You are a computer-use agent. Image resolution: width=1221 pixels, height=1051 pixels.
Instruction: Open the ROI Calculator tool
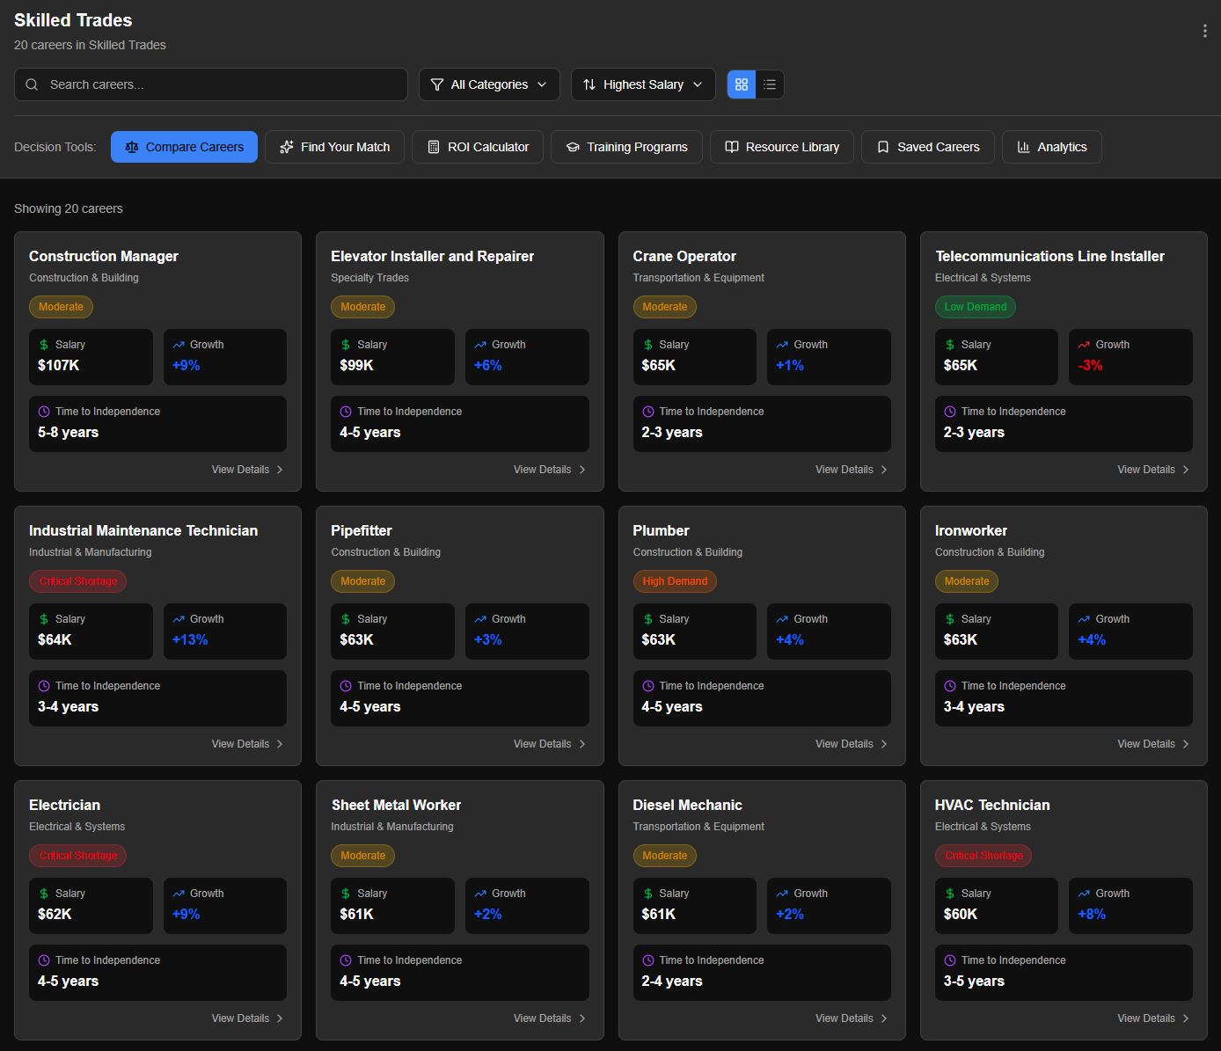point(434,146)
